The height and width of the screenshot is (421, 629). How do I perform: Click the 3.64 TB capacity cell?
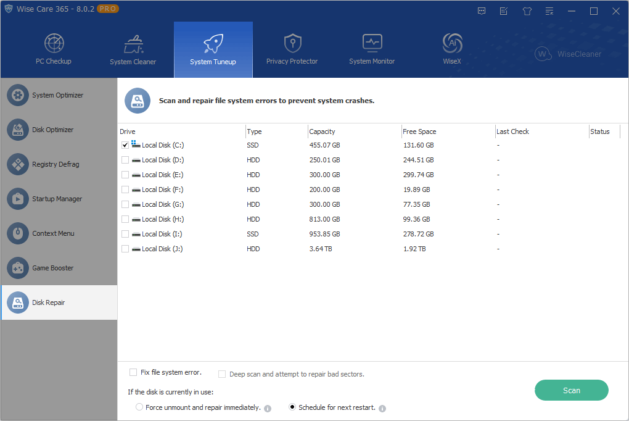click(x=321, y=249)
